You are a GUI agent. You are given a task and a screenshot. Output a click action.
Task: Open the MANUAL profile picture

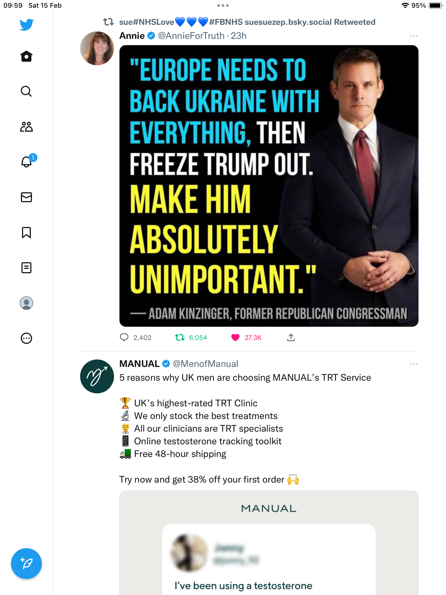tap(97, 376)
